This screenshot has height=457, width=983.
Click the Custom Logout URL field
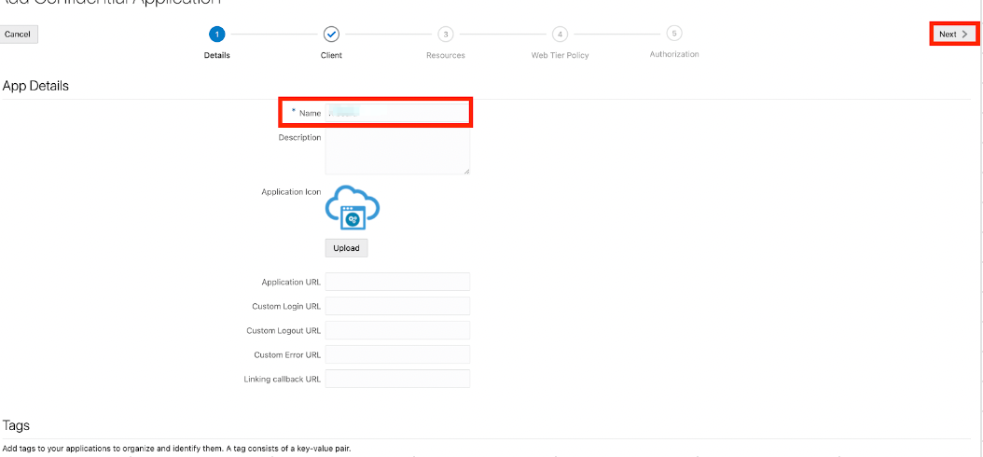point(396,330)
